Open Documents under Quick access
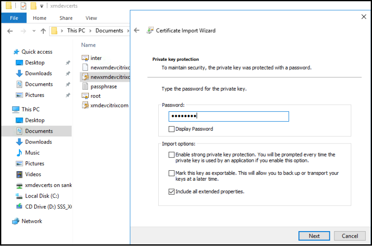This screenshot has height=246, width=372. (34, 84)
